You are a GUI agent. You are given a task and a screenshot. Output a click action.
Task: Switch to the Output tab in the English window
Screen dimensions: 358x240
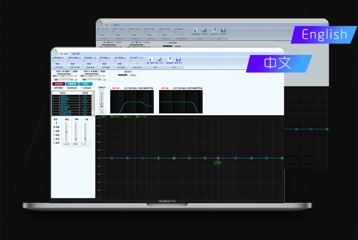tap(116, 25)
